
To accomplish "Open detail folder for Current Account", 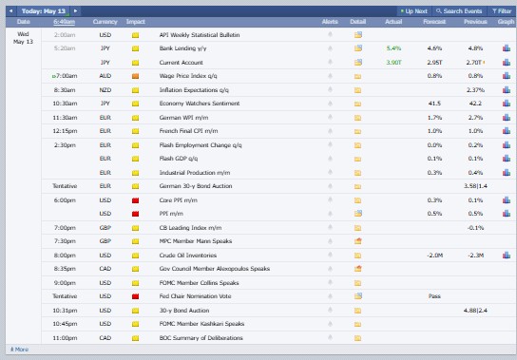I will click(x=358, y=62).
